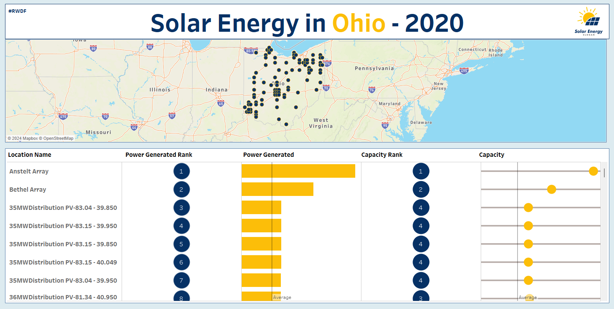Click Power Generated Rank circle 1

181,171
